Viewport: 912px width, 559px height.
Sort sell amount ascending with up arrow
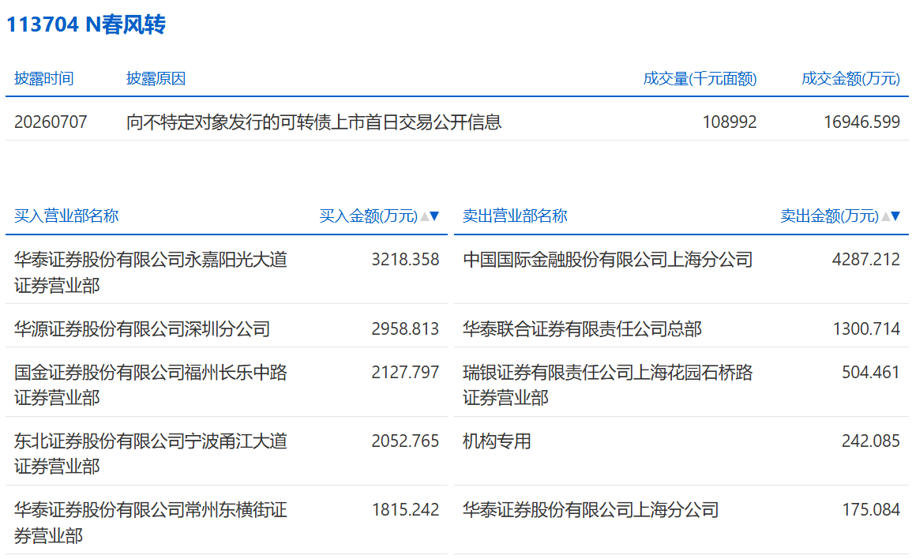click(x=885, y=216)
